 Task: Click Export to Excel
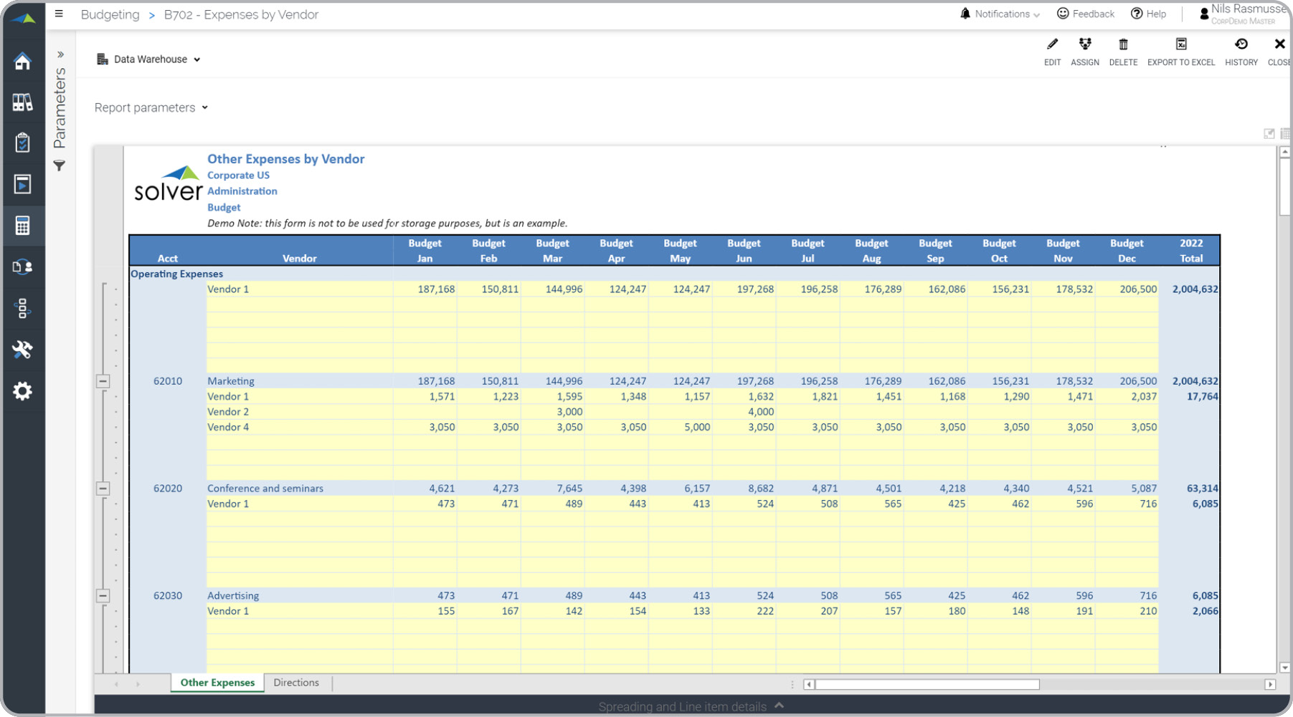click(x=1181, y=52)
